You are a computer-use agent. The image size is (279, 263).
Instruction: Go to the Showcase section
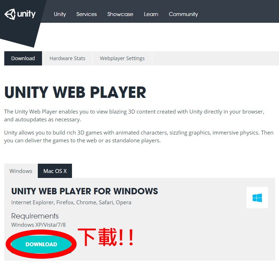[120, 14]
